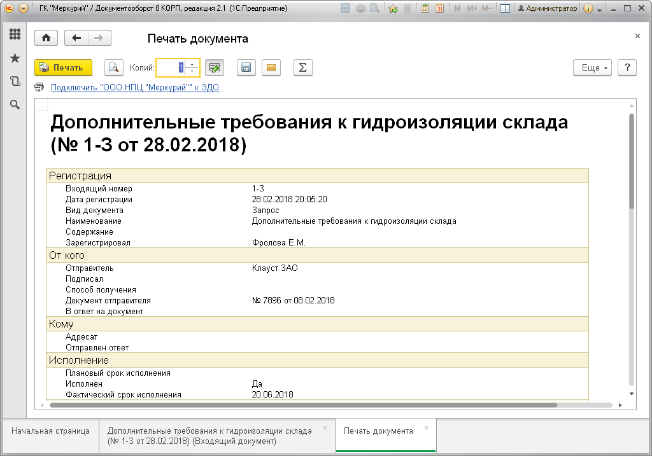Open calendar icon in title bar
The height and width of the screenshot is (456, 652).
click(439, 8)
